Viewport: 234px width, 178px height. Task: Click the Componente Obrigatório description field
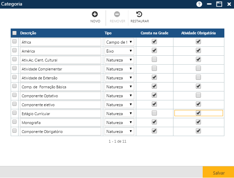pyautogui.click(x=60, y=131)
